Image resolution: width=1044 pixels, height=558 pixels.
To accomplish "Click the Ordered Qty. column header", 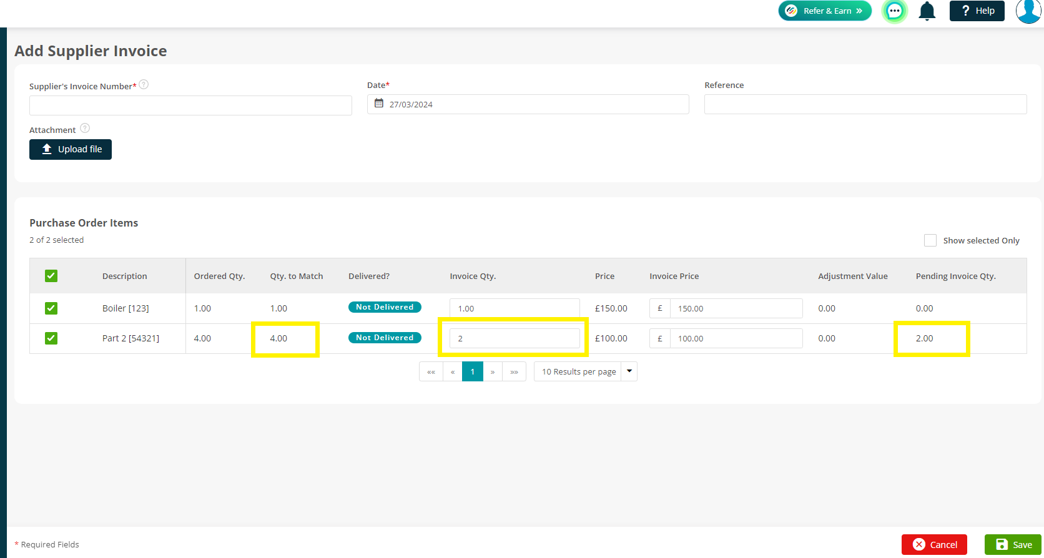I will 219,276.
